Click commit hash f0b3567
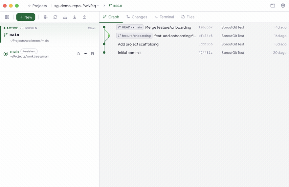This screenshot has height=187, width=289. [206, 27]
